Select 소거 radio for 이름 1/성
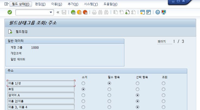 click(x=83, y=83)
